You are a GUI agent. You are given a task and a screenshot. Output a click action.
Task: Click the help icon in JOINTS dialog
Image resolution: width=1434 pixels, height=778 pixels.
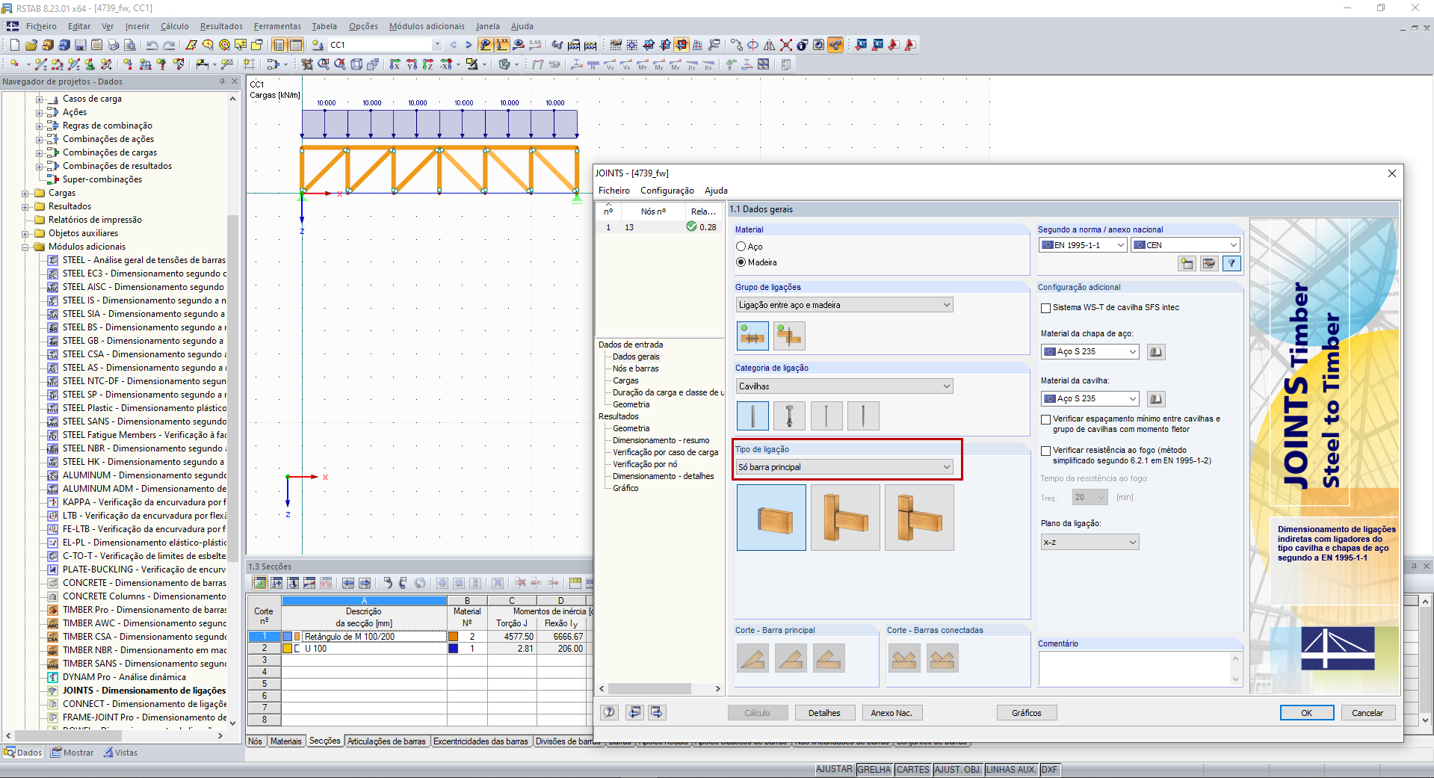610,712
